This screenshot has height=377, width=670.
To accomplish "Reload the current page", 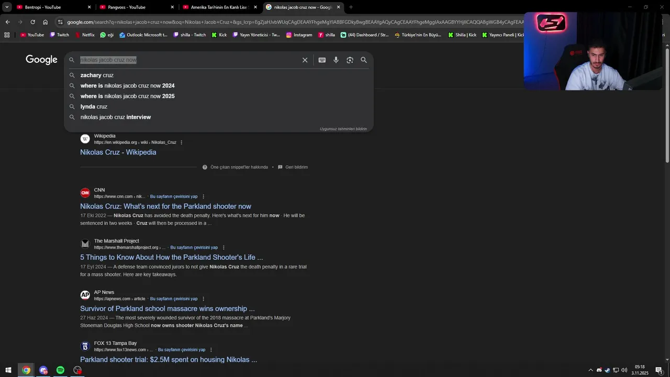I will coord(32,22).
